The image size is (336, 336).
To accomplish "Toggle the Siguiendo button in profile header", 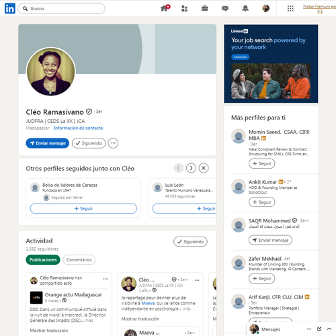I will [89, 143].
